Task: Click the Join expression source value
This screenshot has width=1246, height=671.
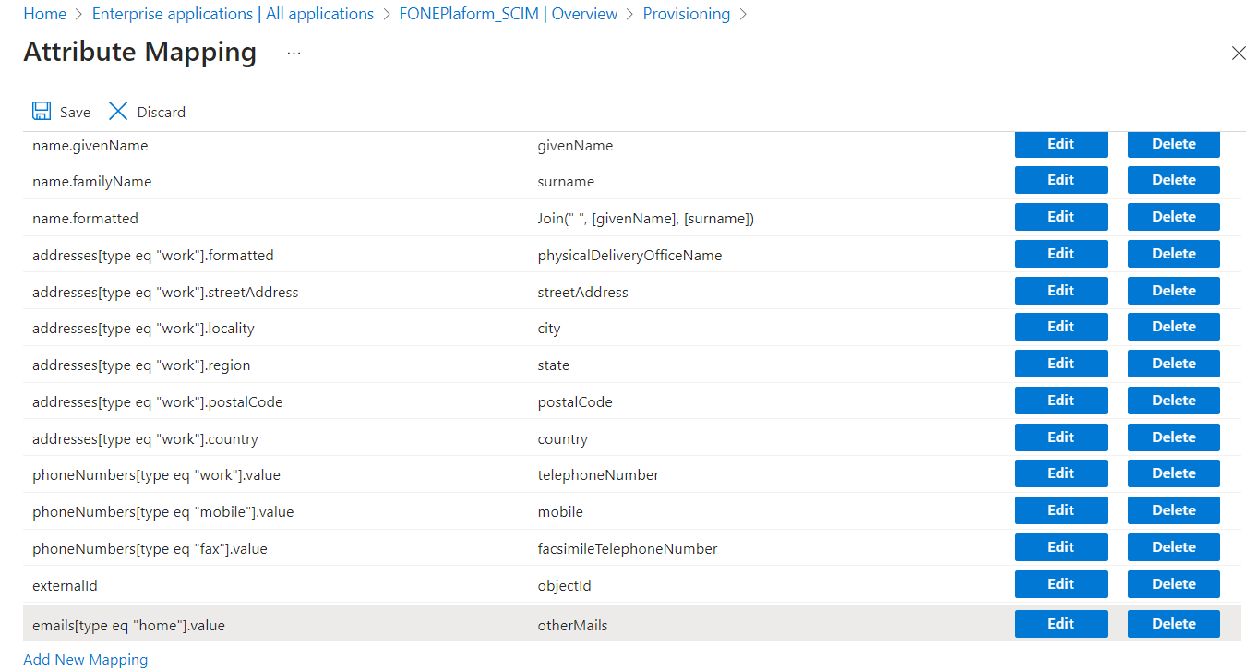Action: pyautogui.click(x=646, y=219)
